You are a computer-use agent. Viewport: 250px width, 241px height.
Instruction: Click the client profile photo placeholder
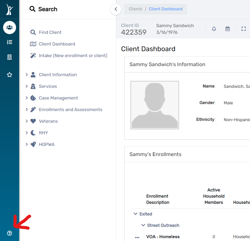point(155,105)
